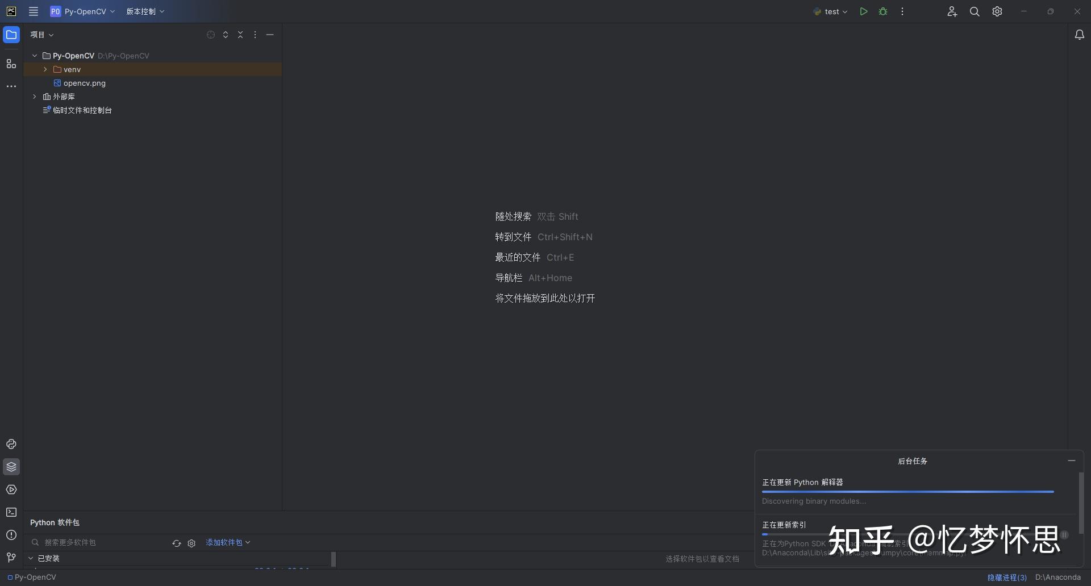1091x586 pixels.
Task: Open the main hamburger menu
Action: click(x=34, y=11)
